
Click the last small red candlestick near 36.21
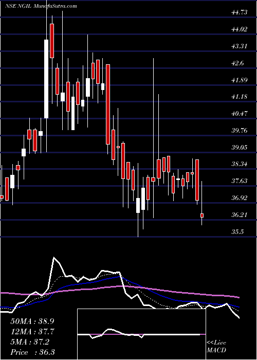[x=202, y=215]
